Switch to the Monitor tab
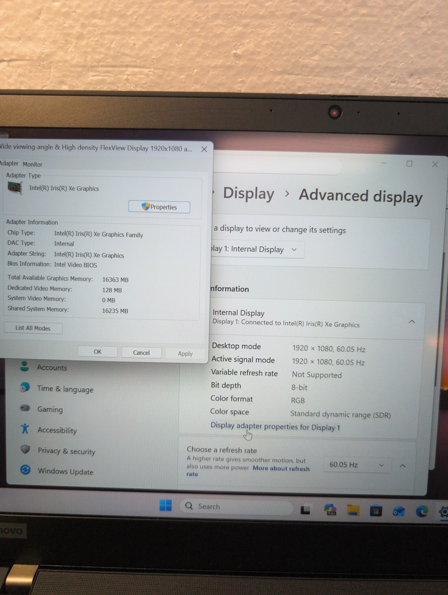The width and height of the screenshot is (448, 595). (33, 164)
